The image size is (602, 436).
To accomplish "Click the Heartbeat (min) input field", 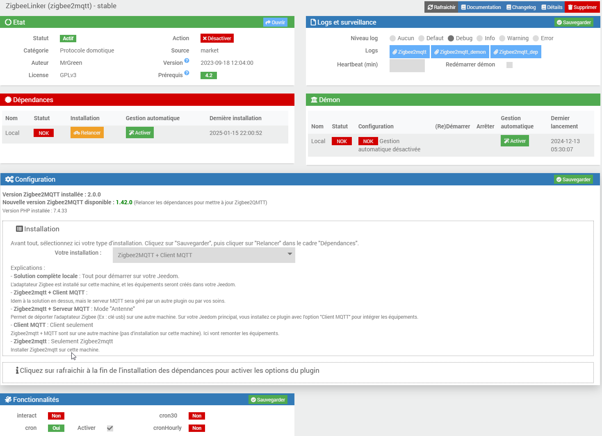I will coord(407,66).
